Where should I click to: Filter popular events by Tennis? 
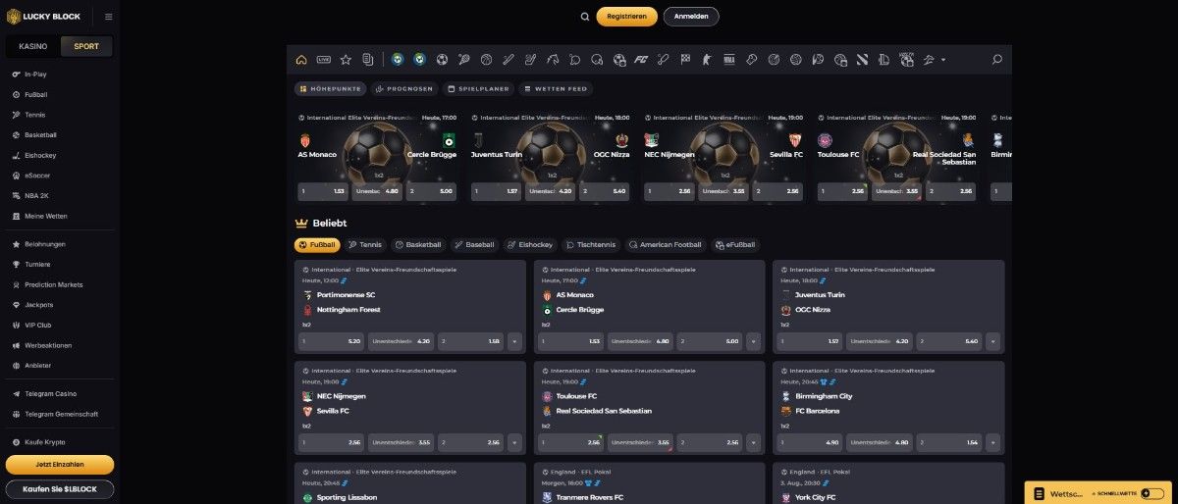366,244
